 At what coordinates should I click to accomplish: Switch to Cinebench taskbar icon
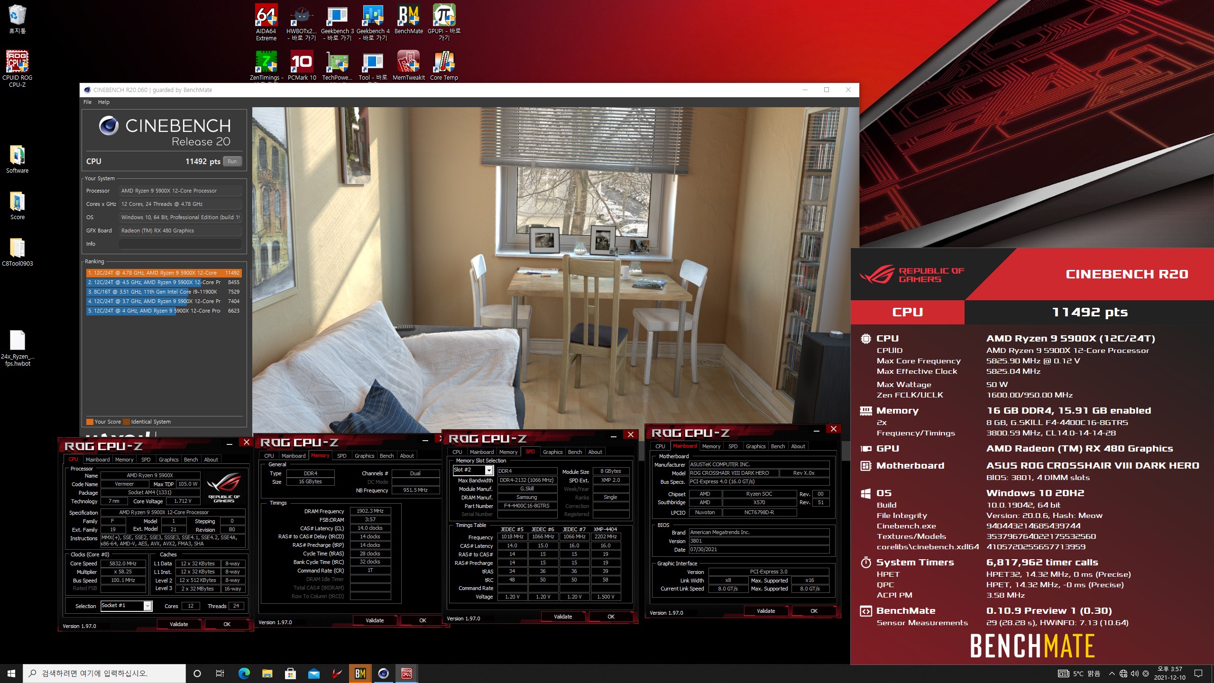coord(383,673)
